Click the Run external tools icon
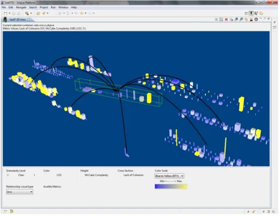The width and height of the screenshot is (280, 216). [x=27, y=13]
